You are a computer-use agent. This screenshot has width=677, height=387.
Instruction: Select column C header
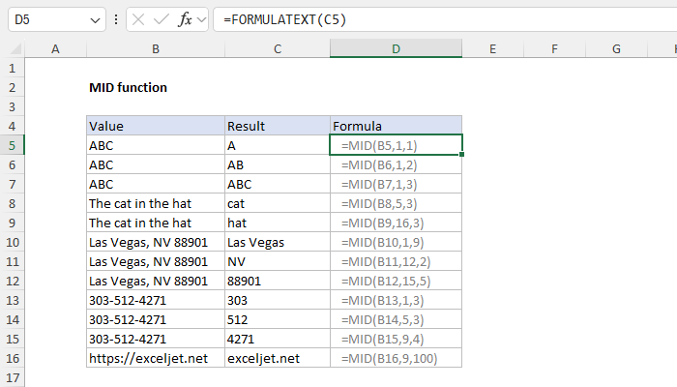(278, 48)
